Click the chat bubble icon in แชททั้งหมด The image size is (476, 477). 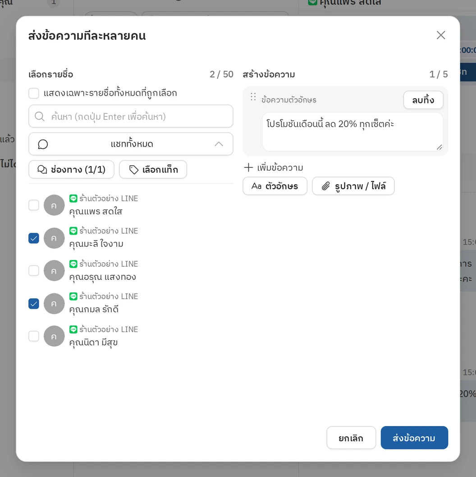click(x=43, y=144)
